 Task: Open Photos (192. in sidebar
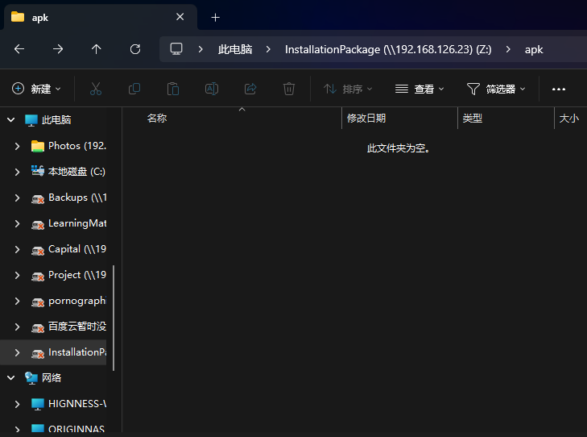point(77,145)
